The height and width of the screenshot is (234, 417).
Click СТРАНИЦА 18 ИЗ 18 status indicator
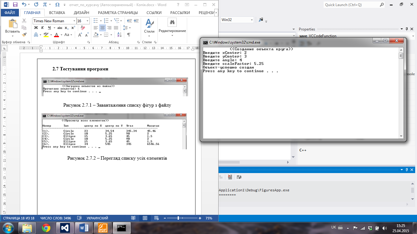coord(19,218)
